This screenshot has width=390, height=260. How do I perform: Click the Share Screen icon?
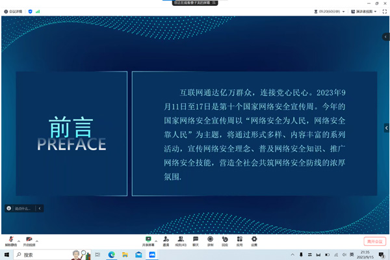point(148,240)
